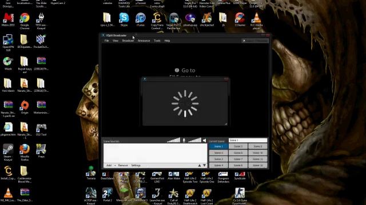The width and height of the screenshot is (366, 205).
Task: Adjust the speaker volume bars
Action: (194, 140)
